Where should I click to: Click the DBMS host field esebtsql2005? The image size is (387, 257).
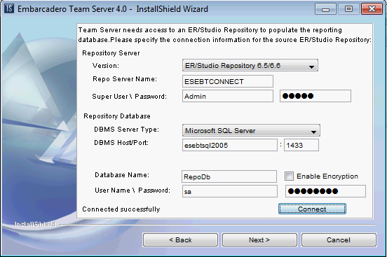[x=230, y=145]
